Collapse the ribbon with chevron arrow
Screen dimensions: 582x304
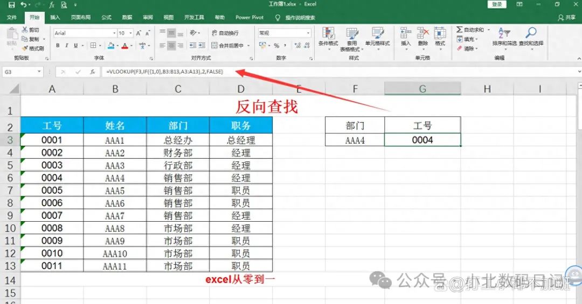pyautogui.click(x=579, y=58)
